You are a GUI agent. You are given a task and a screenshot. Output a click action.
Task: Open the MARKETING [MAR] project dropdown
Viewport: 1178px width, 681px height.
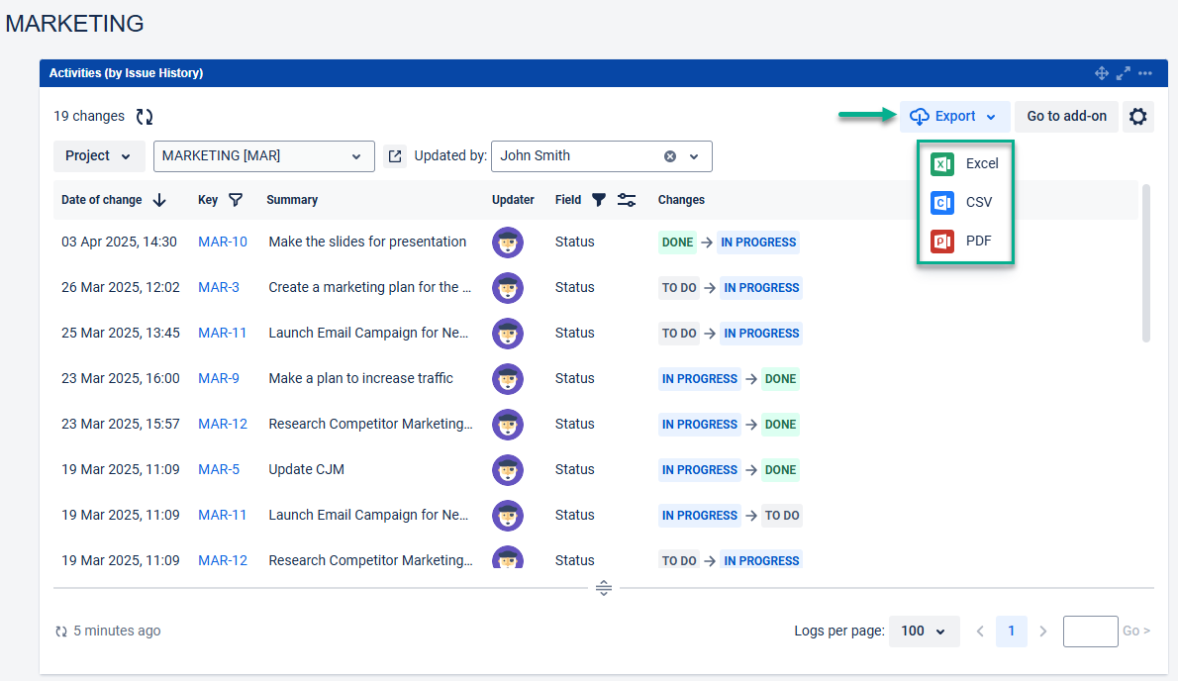tap(263, 156)
